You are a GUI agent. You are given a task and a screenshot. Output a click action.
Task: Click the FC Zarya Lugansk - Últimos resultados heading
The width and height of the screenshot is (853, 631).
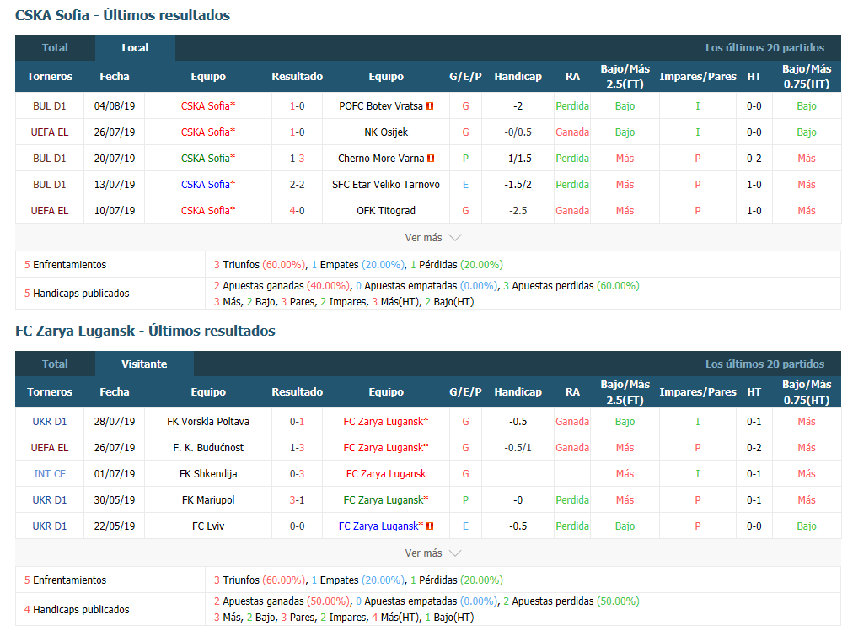[x=145, y=331]
